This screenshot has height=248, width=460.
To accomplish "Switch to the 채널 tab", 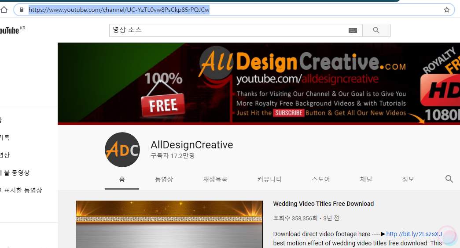I will (366, 179).
